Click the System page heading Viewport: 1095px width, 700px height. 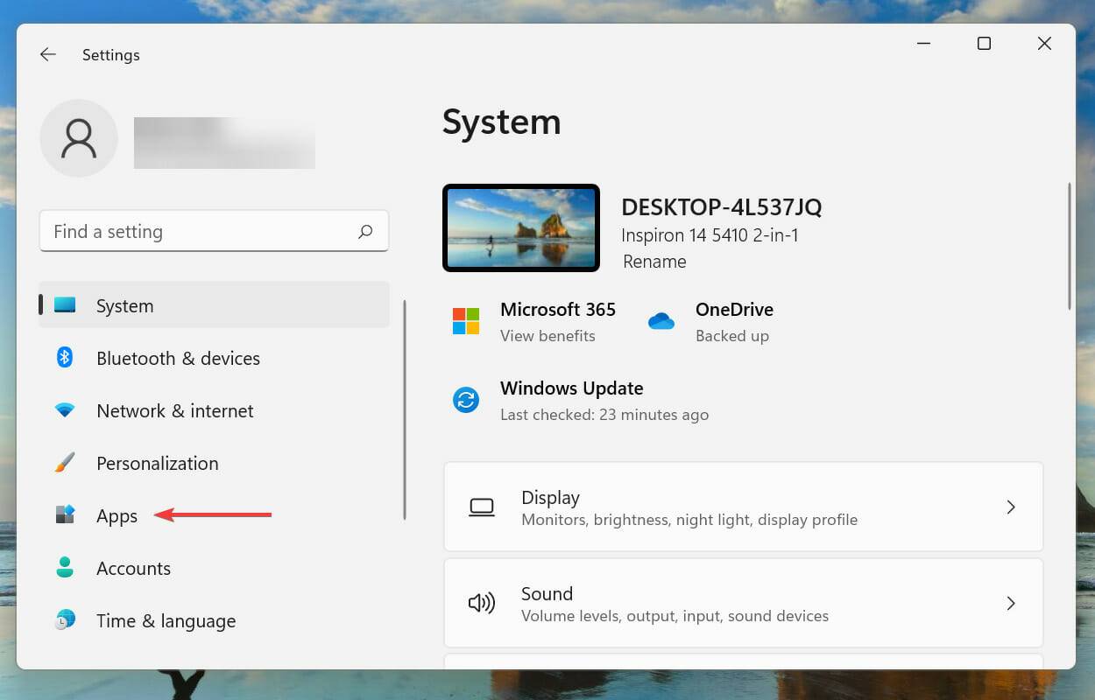click(501, 122)
